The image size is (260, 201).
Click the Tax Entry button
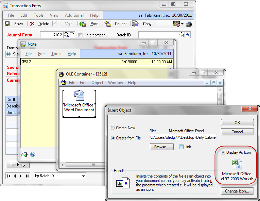pos(18,165)
